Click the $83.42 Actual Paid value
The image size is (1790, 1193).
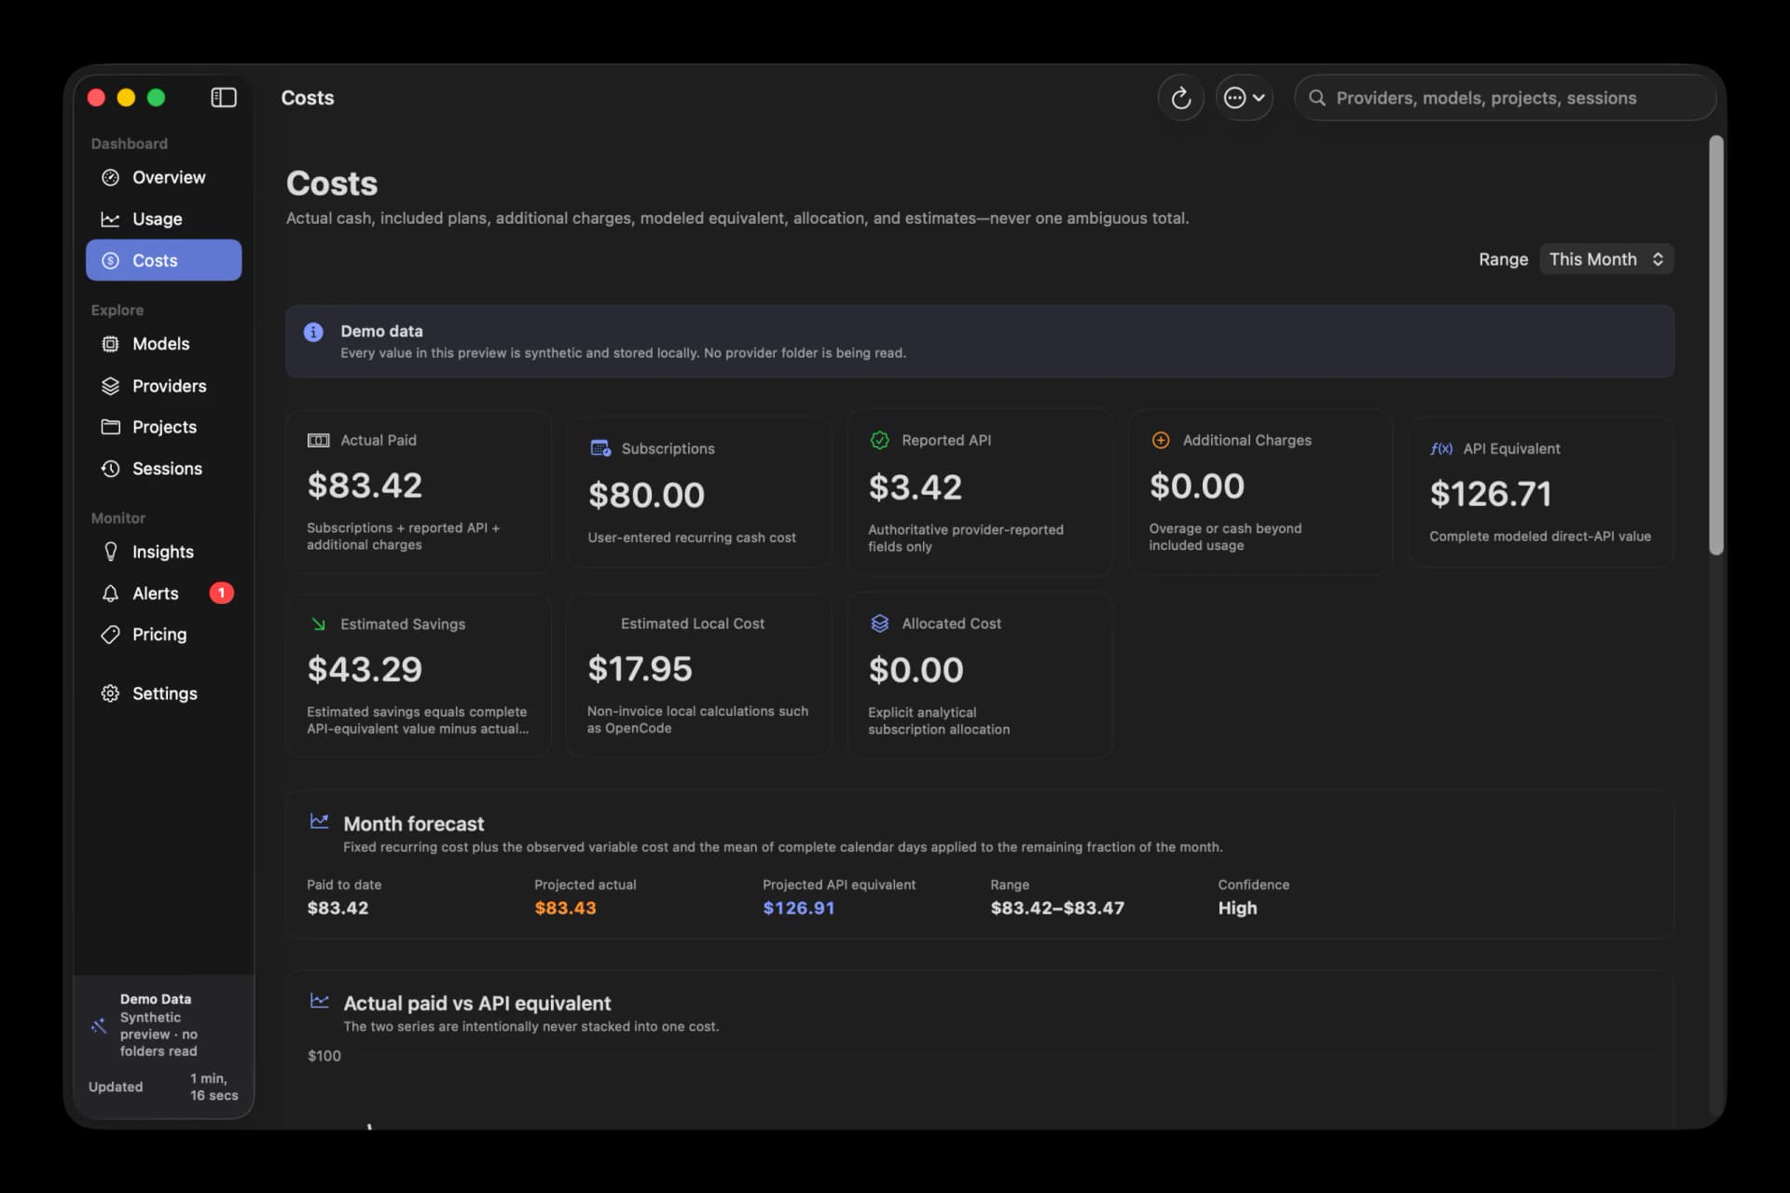365,486
